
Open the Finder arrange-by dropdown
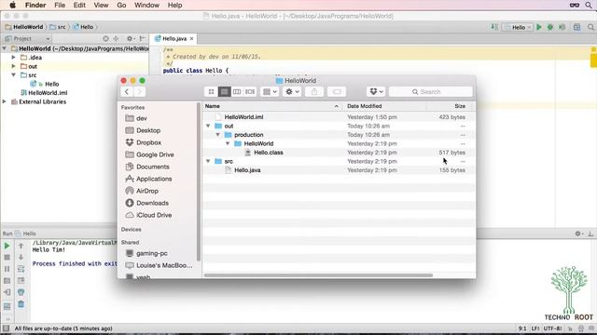(270, 91)
